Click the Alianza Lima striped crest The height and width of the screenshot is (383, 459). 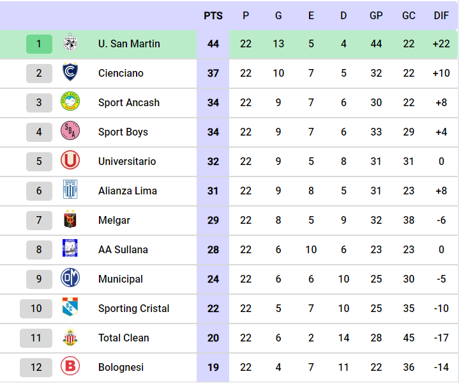70,191
